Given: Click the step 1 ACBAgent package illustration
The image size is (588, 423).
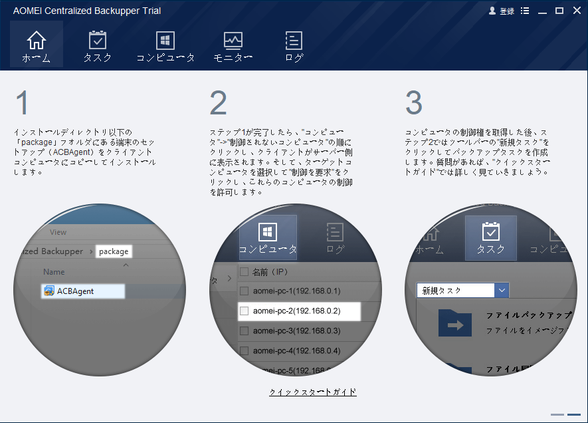Looking at the screenshot, I should [x=100, y=290].
